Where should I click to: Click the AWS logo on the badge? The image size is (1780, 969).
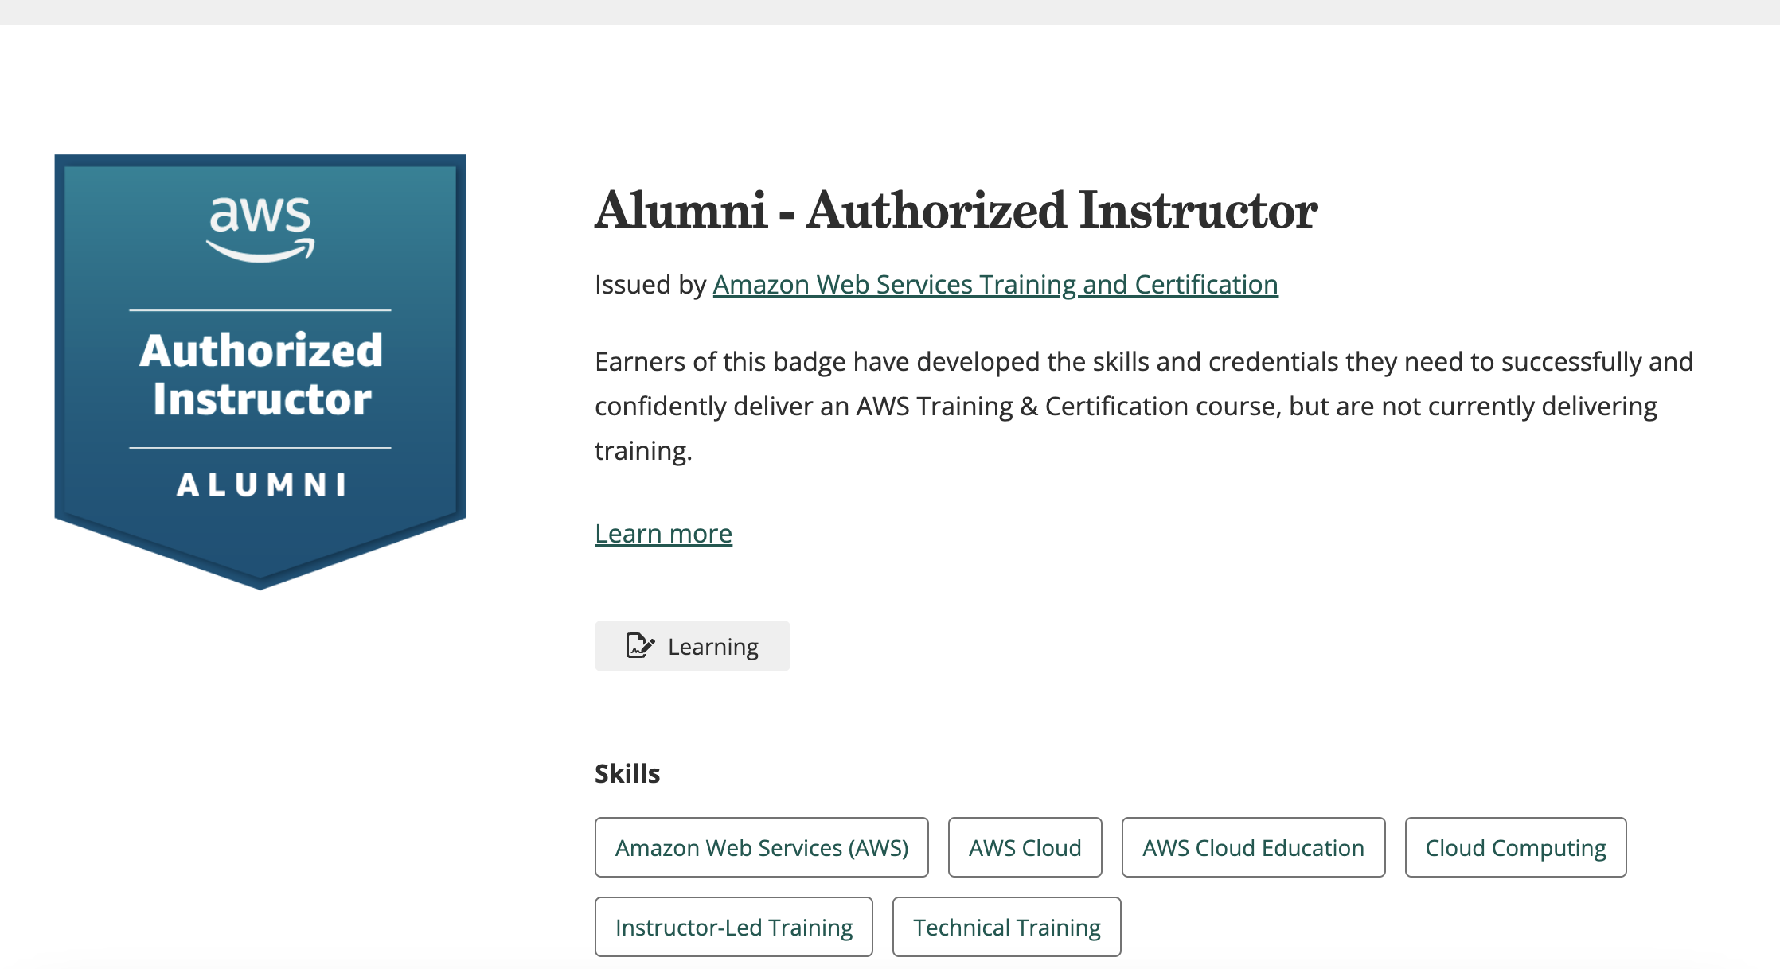point(260,228)
